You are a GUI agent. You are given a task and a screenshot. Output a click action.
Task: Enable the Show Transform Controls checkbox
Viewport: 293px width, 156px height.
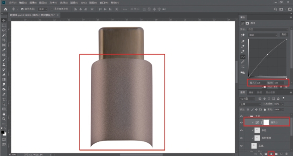coord(52,9)
